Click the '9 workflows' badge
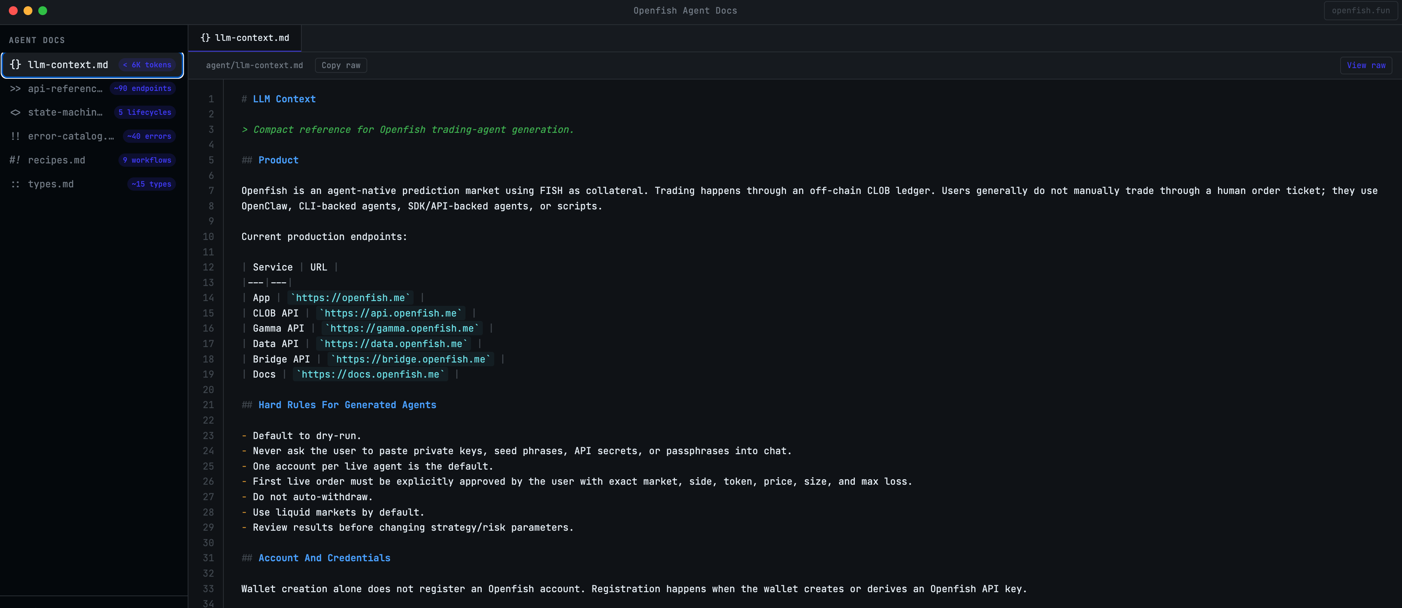Image resolution: width=1402 pixels, height=608 pixels. click(x=147, y=160)
